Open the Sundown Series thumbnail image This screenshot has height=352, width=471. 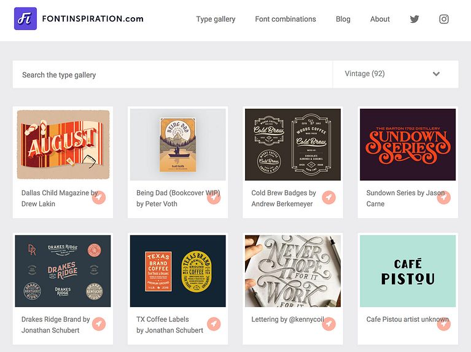[x=408, y=144]
